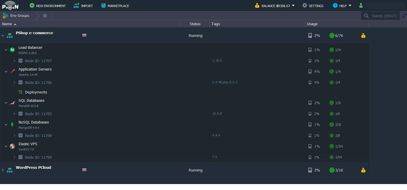Select the WordPress PCloud name
Screen dimensions: 407x190
[33, 167]
